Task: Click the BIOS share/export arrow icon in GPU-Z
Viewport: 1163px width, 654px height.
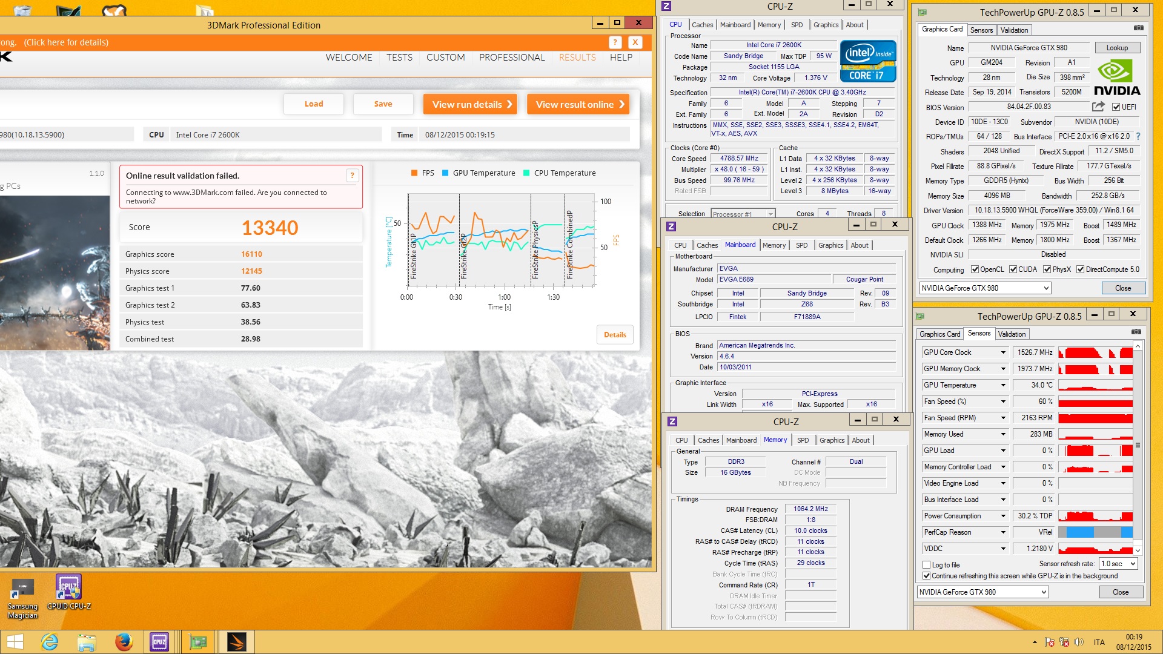Action: click(1098, 107)
